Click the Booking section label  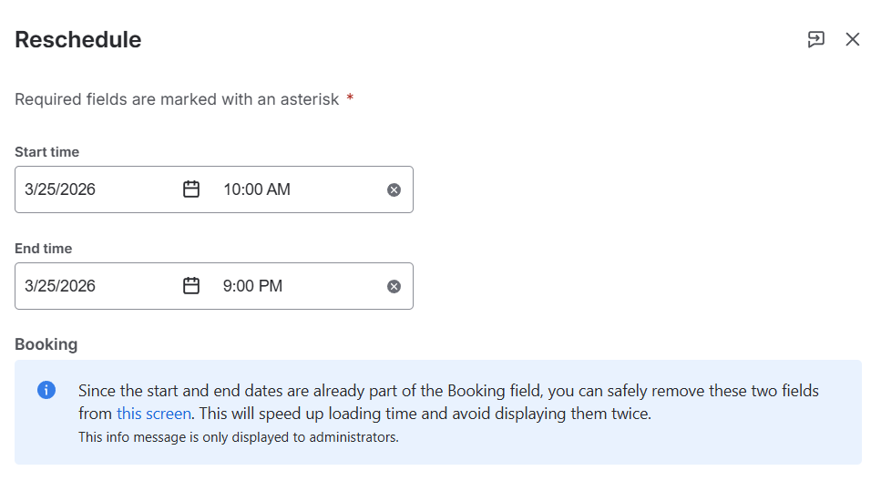point(46,344)
